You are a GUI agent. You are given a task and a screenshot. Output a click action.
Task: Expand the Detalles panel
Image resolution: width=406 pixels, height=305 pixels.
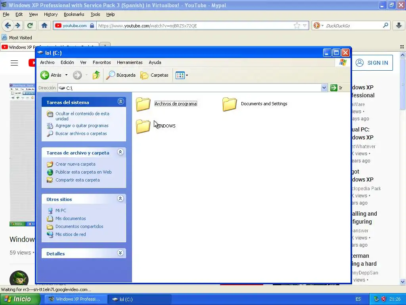[121, 253]
